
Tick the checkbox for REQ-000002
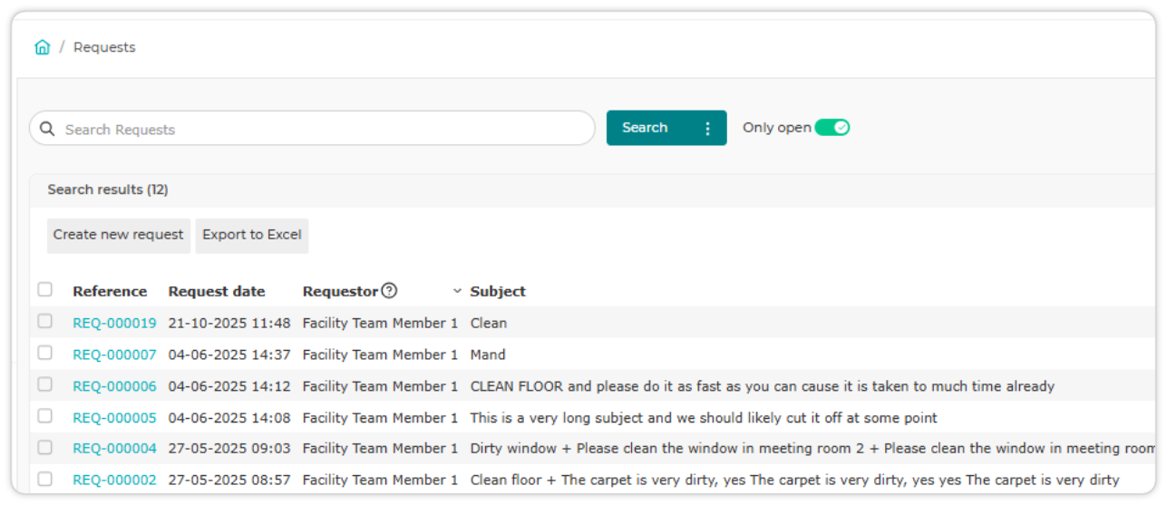44,479
